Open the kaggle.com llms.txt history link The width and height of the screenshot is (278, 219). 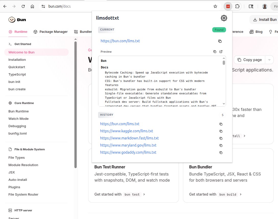pos(127,131)
